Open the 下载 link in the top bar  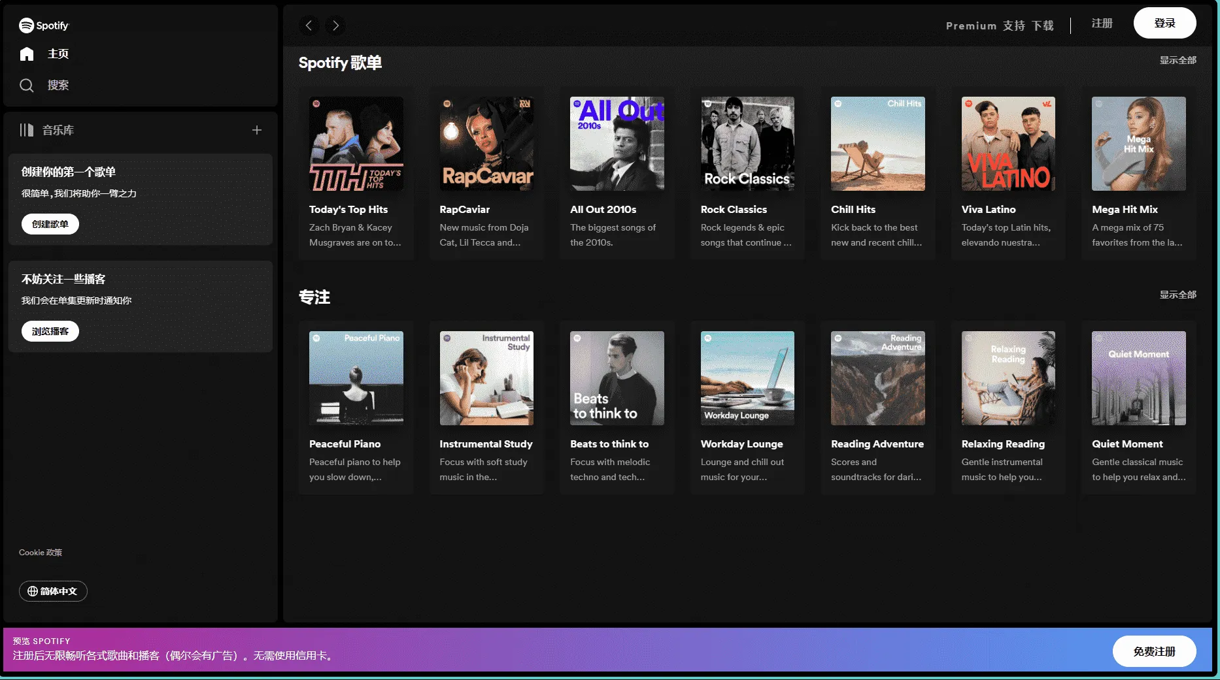(x=1043, y=25)
